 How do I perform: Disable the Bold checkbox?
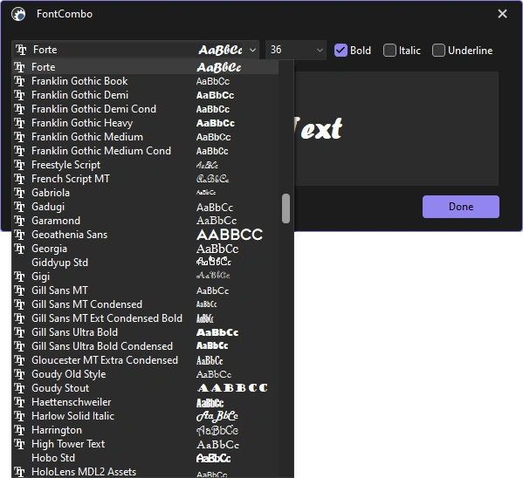pyautogui.click(x=341, y=51)
